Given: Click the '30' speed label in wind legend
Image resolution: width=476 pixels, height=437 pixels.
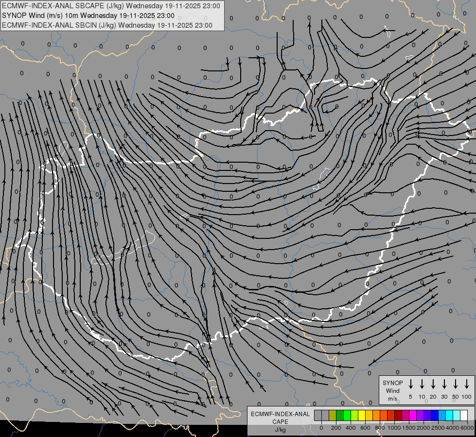Looking at the screenshot, I should [x=444, y=397].
